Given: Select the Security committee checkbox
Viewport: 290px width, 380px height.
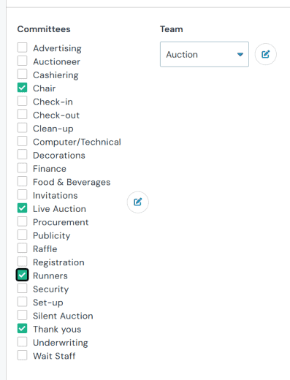Looking at the screenshot, I should [x=22, y=288].
